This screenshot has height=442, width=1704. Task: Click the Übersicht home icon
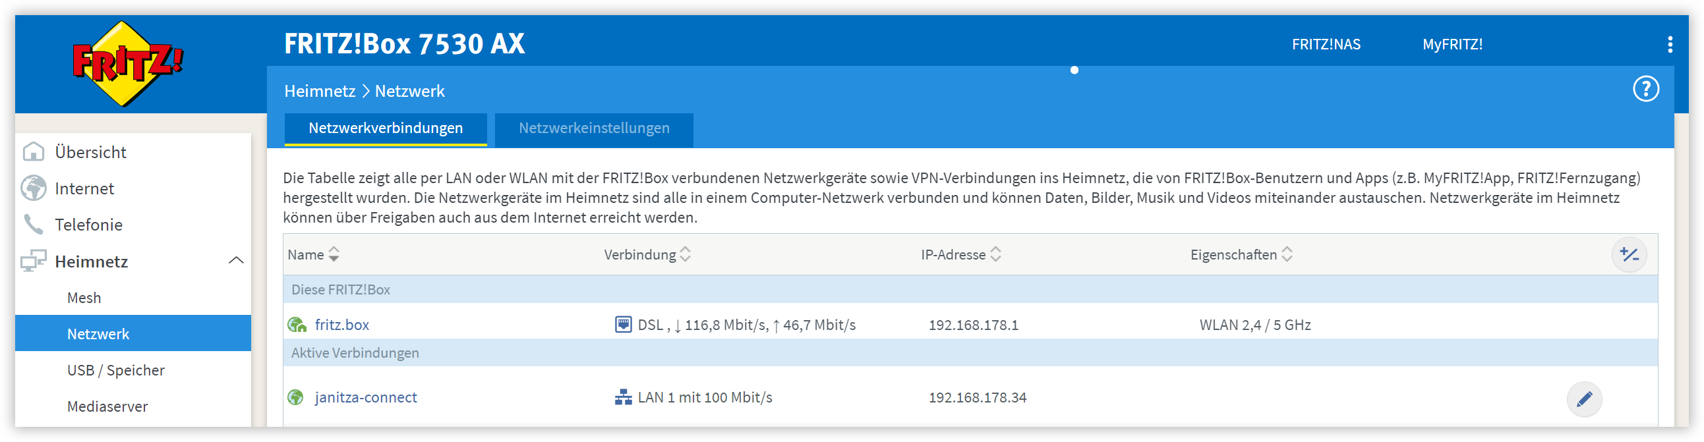click(33, 152)
